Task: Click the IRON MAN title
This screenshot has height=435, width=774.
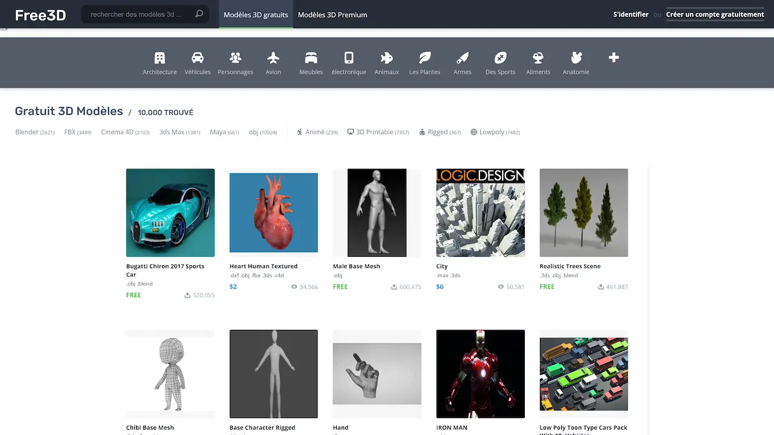Action: (x=452, y=428)
